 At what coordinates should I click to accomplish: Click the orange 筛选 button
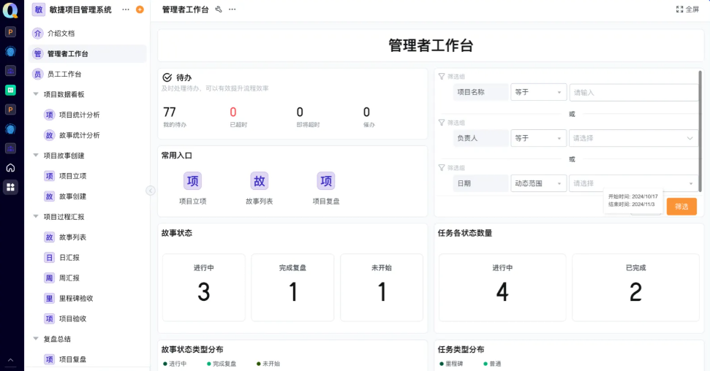(681, 207)
